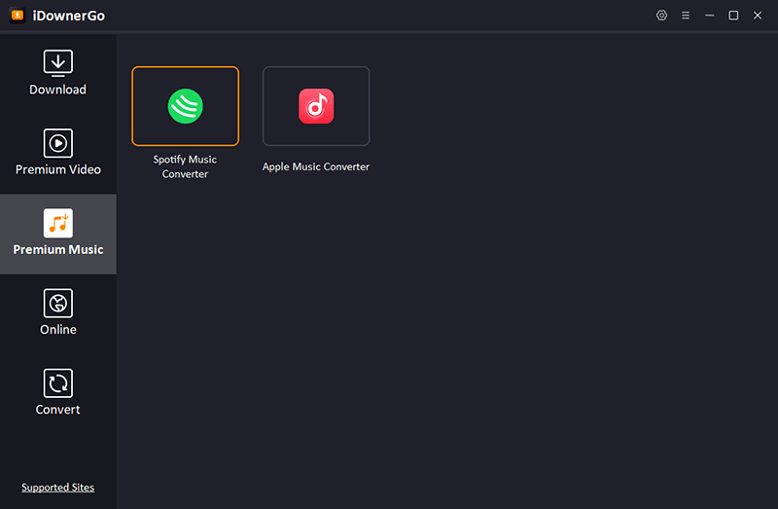This screenshot has height=509, width=778.
Task: Open the Download section in sidebar
Action: 58,74
